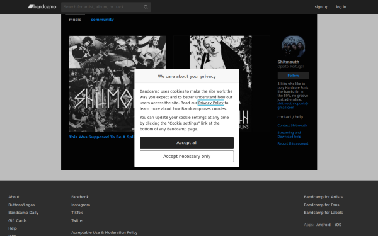Viewport: 378px width, 236px height.
Task: Open the sign up link
Action: (x=321, y=7)
